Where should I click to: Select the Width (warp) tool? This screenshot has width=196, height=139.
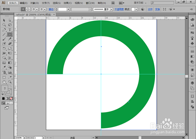click(x=4, y=53)
